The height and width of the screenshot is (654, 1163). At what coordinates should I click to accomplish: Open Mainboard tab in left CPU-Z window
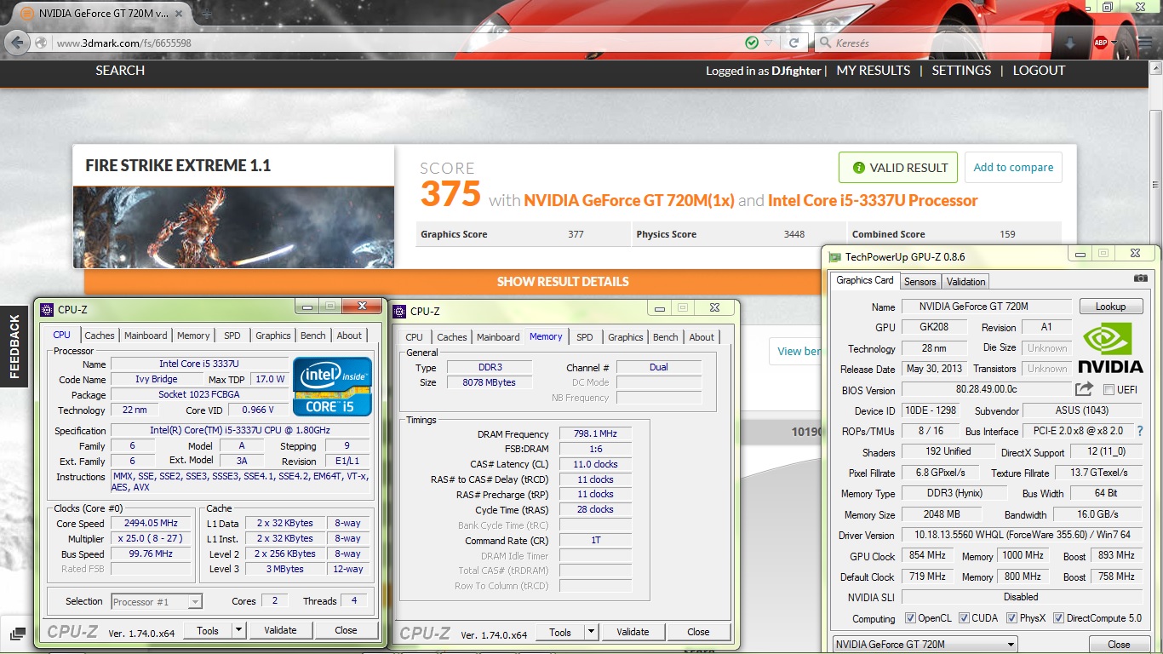click(x=146, y=336)
